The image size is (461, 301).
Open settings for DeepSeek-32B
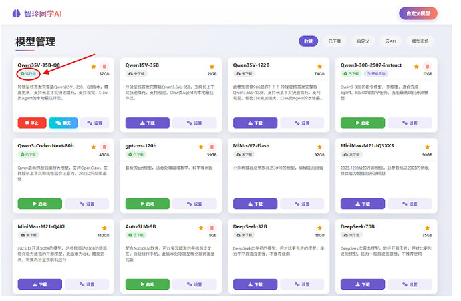pyautogui.click(x=302, y=284)
